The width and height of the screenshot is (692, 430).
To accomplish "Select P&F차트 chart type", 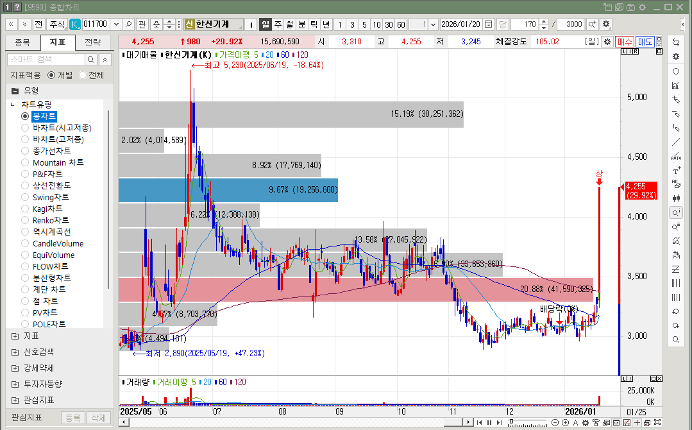I will 25,174.
